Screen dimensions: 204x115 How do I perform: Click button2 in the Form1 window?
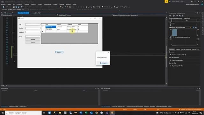(x=60, y=52)
